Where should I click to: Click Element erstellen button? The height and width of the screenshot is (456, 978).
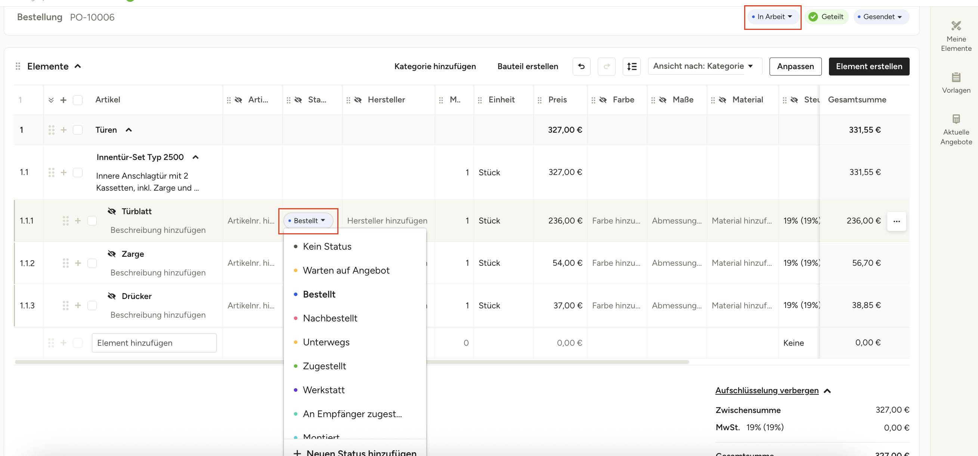(869, 67)
